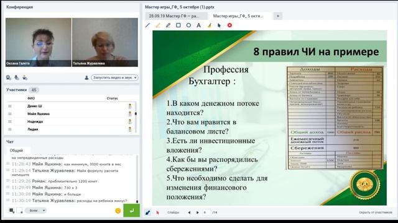Image resolution: width=398 pixels, height=223 pixels.
Task: Click the 'Конференция' panel title
Action: (x=19, y=7)
